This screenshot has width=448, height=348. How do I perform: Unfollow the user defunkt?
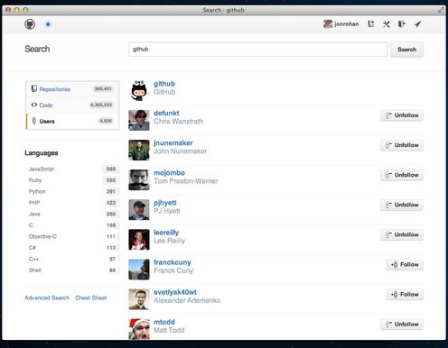pyautogui.click(x=402, y=115)
